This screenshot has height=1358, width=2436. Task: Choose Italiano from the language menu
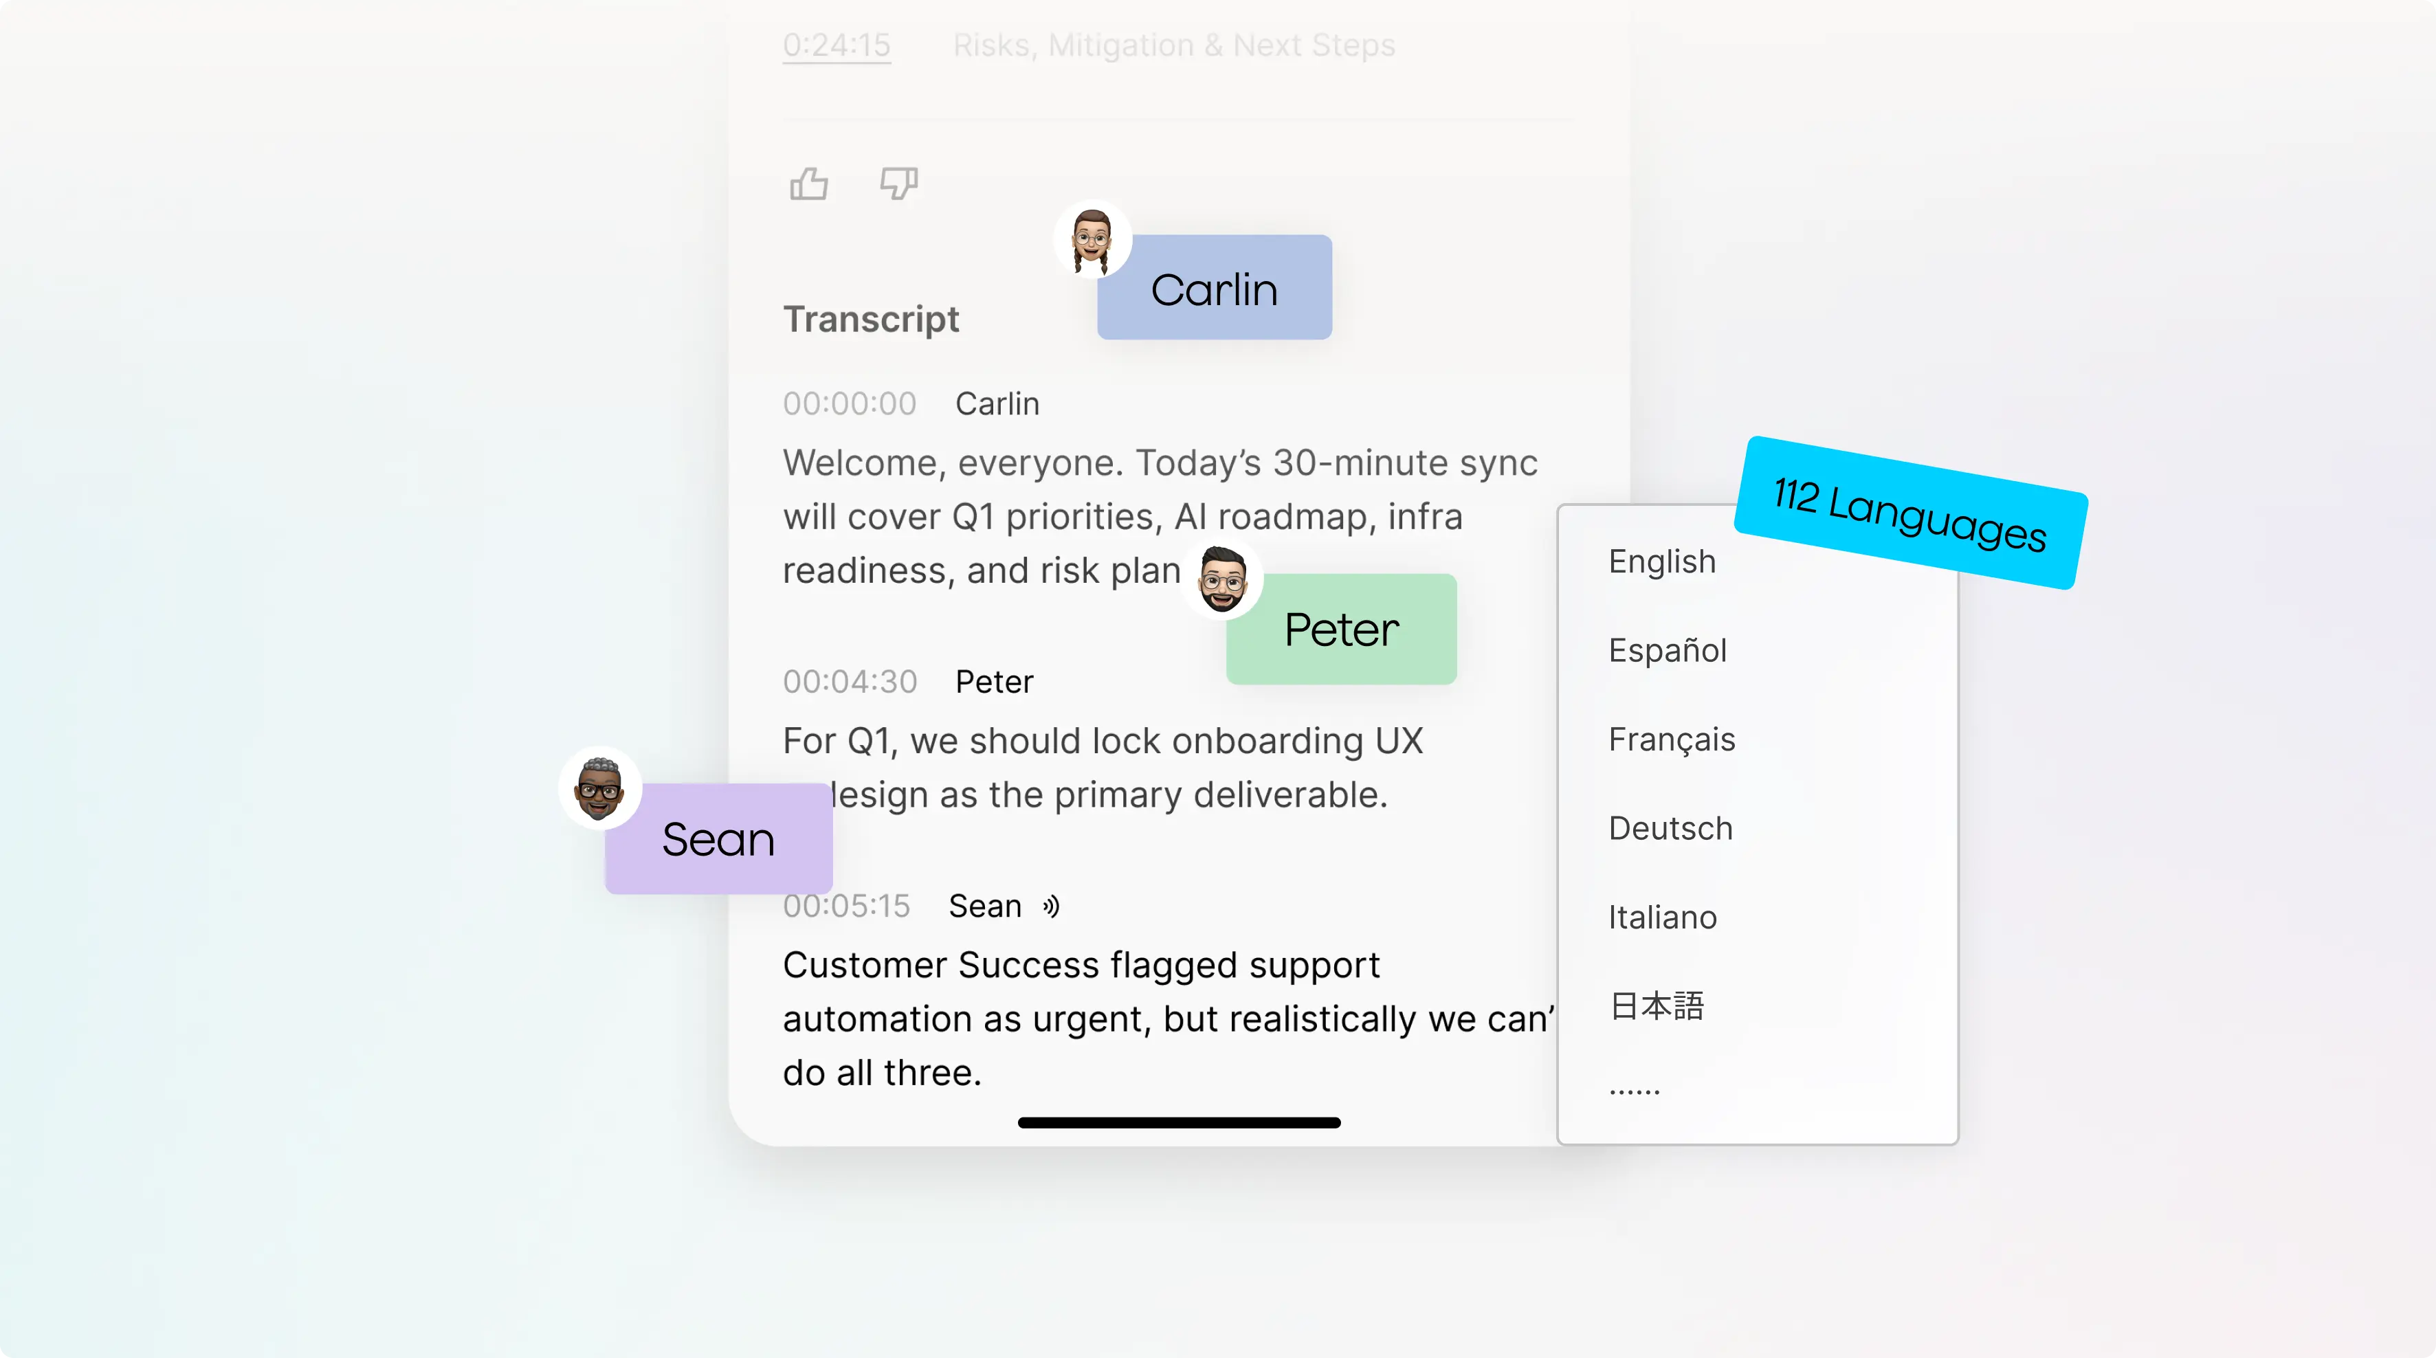click(1661, 917)
